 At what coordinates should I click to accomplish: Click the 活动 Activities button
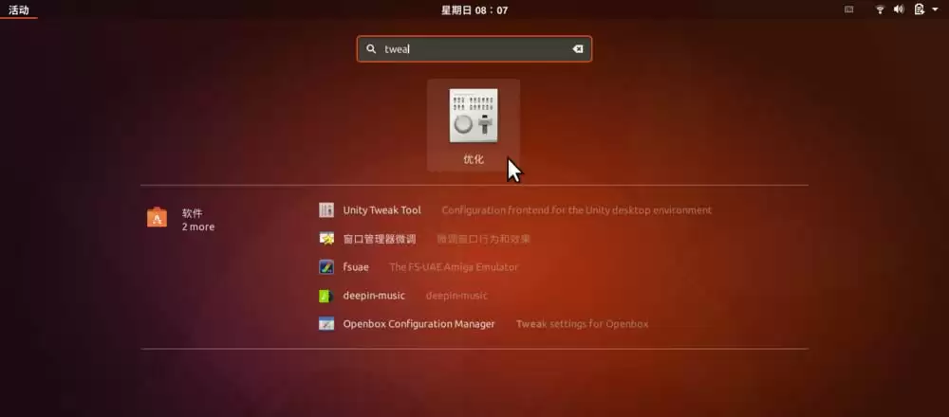point(19,9)
